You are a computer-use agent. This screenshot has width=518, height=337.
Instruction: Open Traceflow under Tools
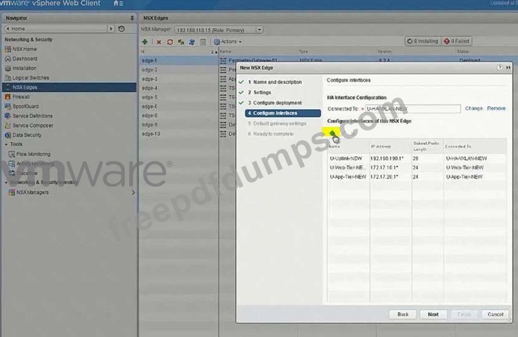click(27, 173)
